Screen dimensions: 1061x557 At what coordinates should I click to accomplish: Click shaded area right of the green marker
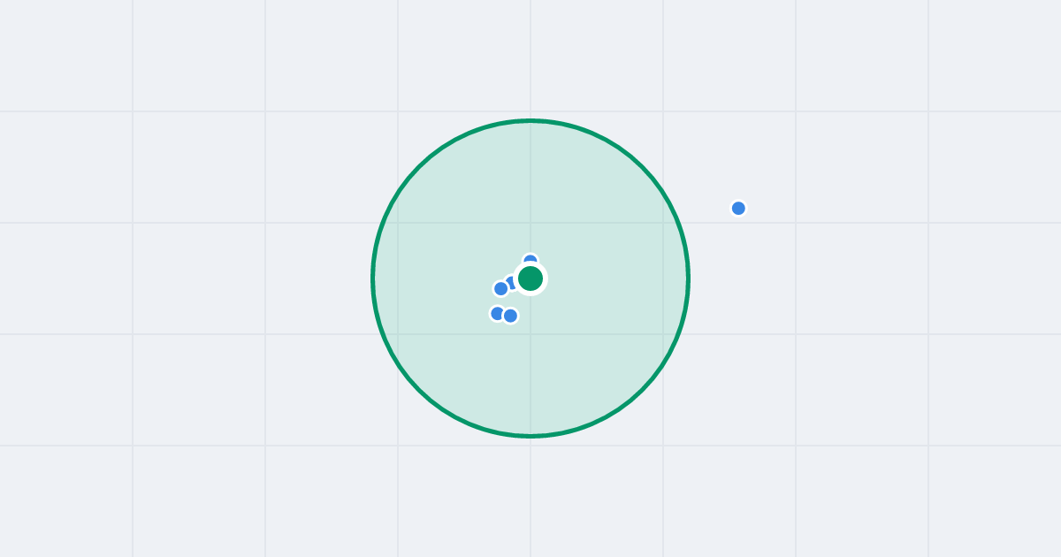[x=610, y=278]
